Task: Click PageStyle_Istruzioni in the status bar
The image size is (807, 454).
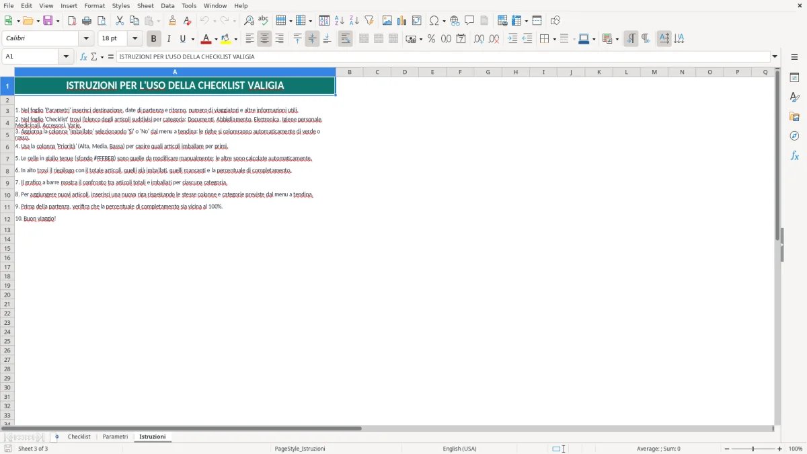Action: coord(300,449)
